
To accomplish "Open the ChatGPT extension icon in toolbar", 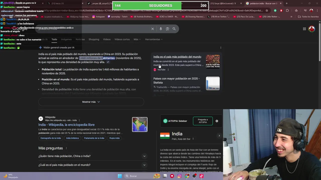I will coord(275,10).
